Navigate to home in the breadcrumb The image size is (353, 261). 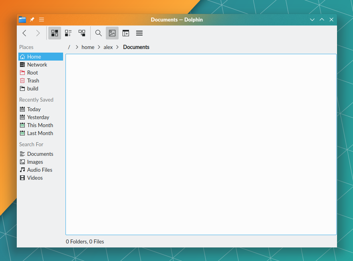pos(88,47)
